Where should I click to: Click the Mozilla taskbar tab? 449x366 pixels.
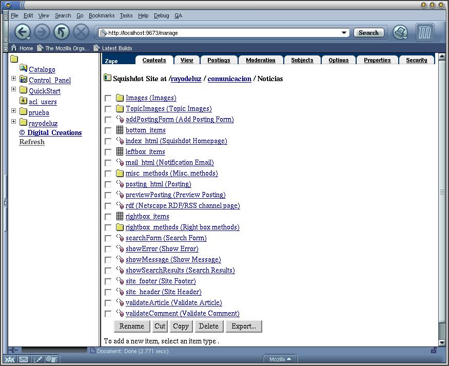tap(280, 359)
